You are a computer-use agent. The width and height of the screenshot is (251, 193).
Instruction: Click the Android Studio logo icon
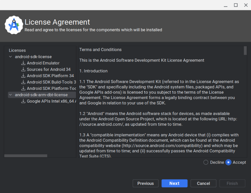pyautogui.click(x=14, y=25)
